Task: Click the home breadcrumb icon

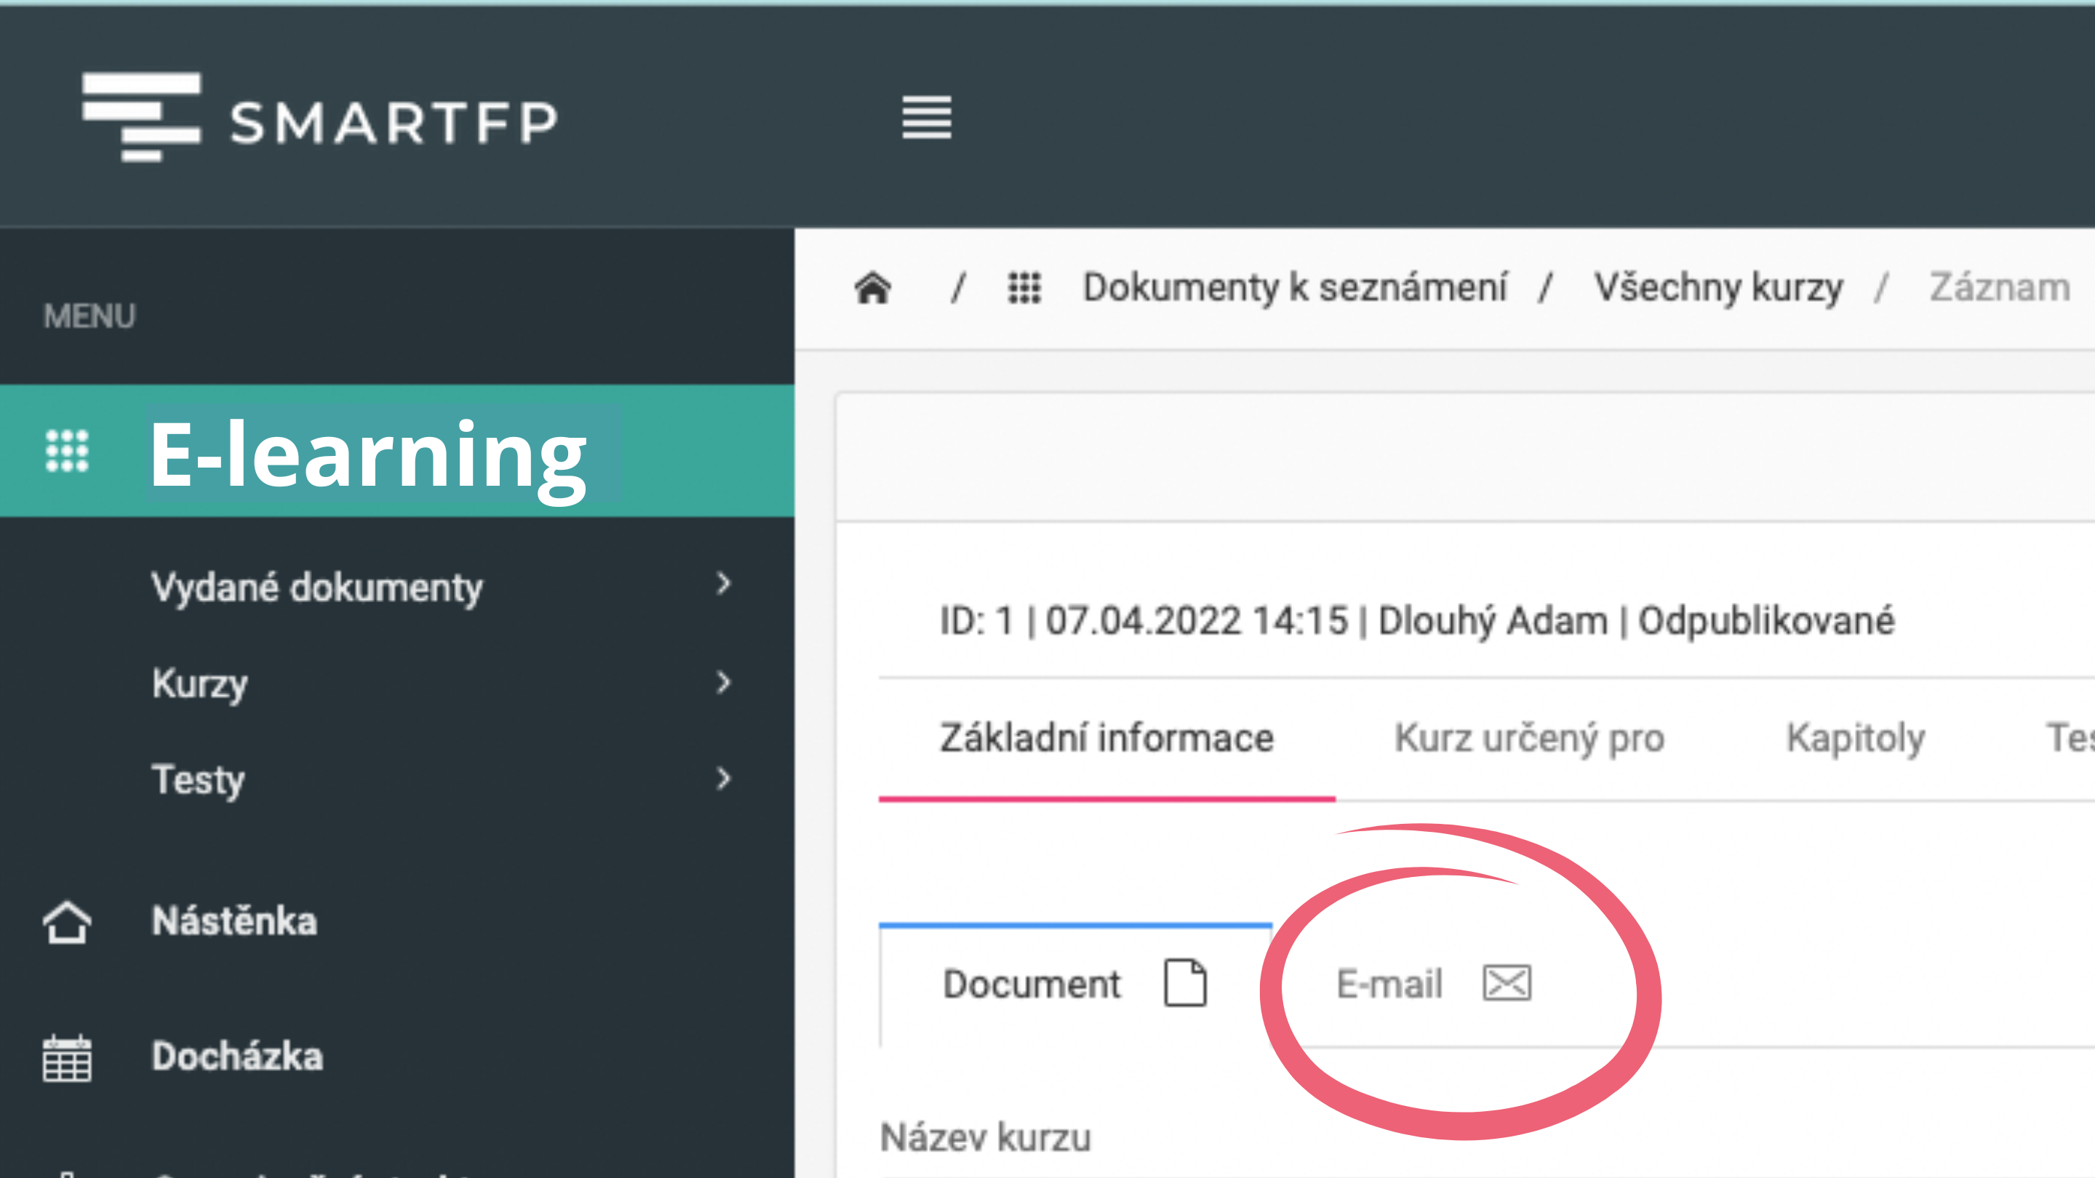Action: (873, 287)
